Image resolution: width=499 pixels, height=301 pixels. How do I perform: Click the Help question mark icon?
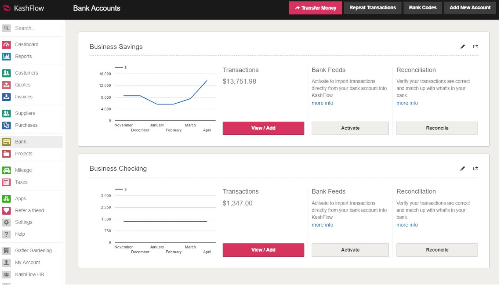[6, 234]
